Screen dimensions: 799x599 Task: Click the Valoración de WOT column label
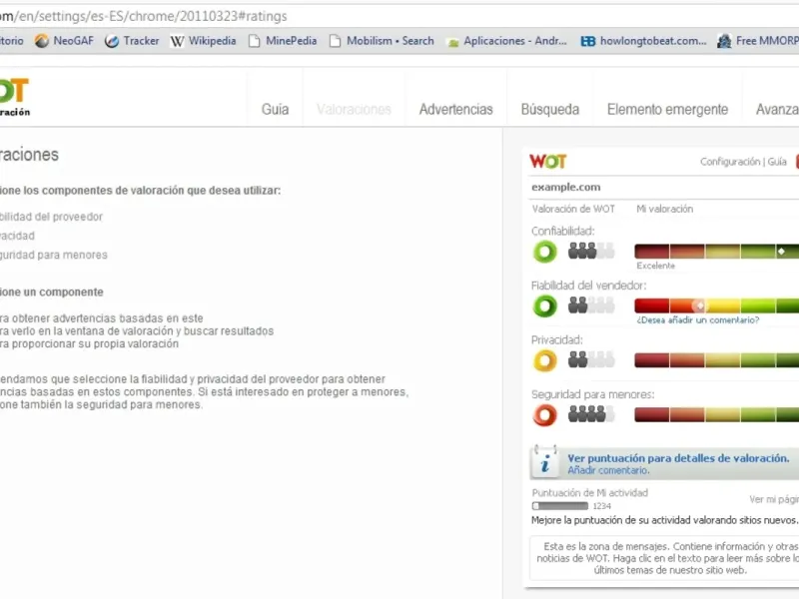point(573,209)
